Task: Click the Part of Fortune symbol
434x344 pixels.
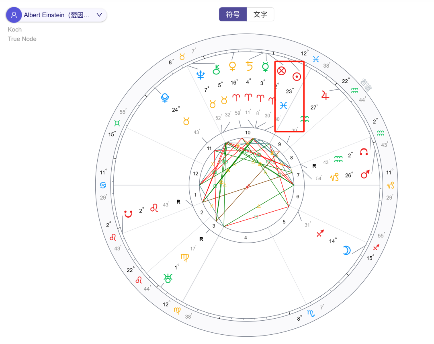Action: coord(281,71)
